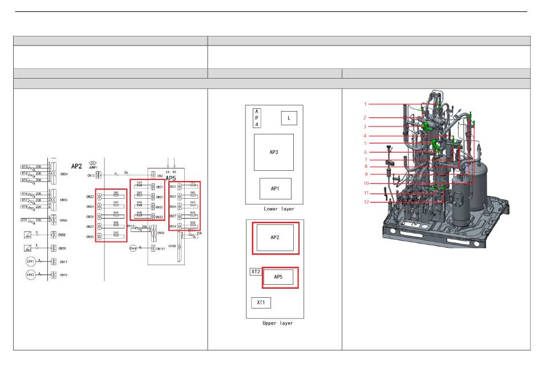Click the EXV4 valve circle symbol

pos(133,248)
